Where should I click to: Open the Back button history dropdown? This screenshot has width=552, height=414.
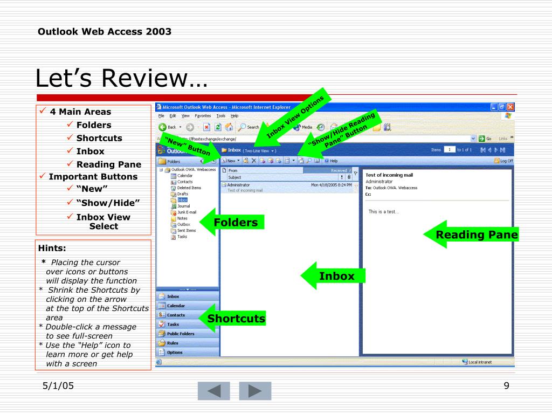click(180, 127)
